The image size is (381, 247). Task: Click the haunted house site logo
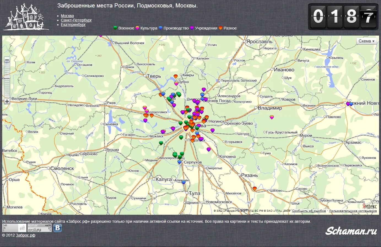click(x=26, y=17)
